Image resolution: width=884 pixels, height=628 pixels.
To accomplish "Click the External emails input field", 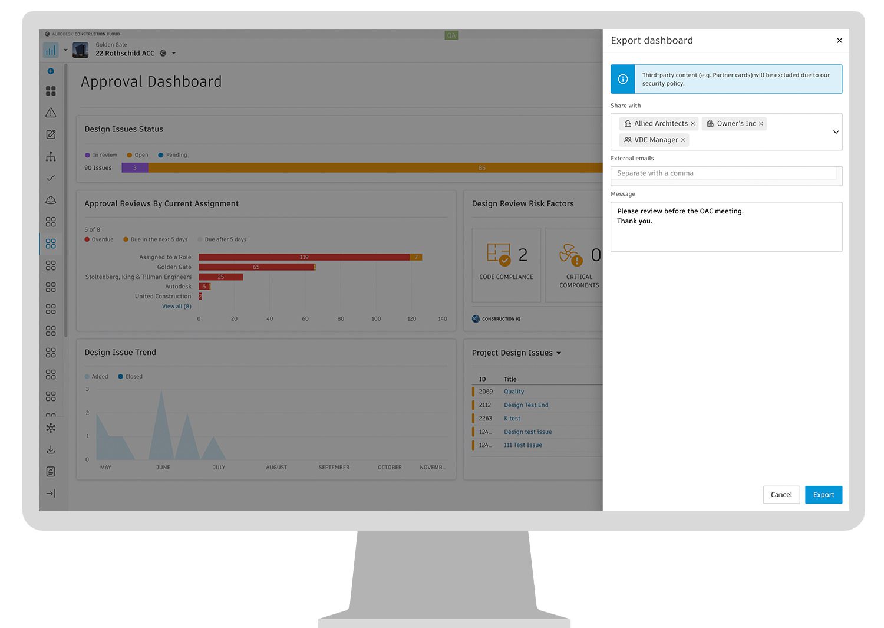I will tap(726, 173).
